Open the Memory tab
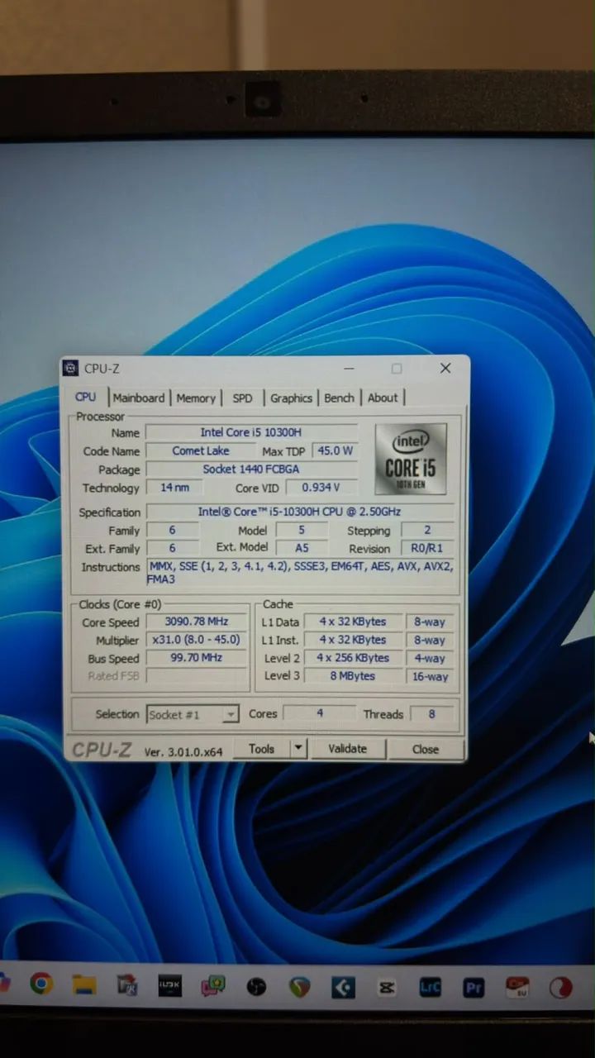Screen dimensions: 595x1058 coord(196,398)
